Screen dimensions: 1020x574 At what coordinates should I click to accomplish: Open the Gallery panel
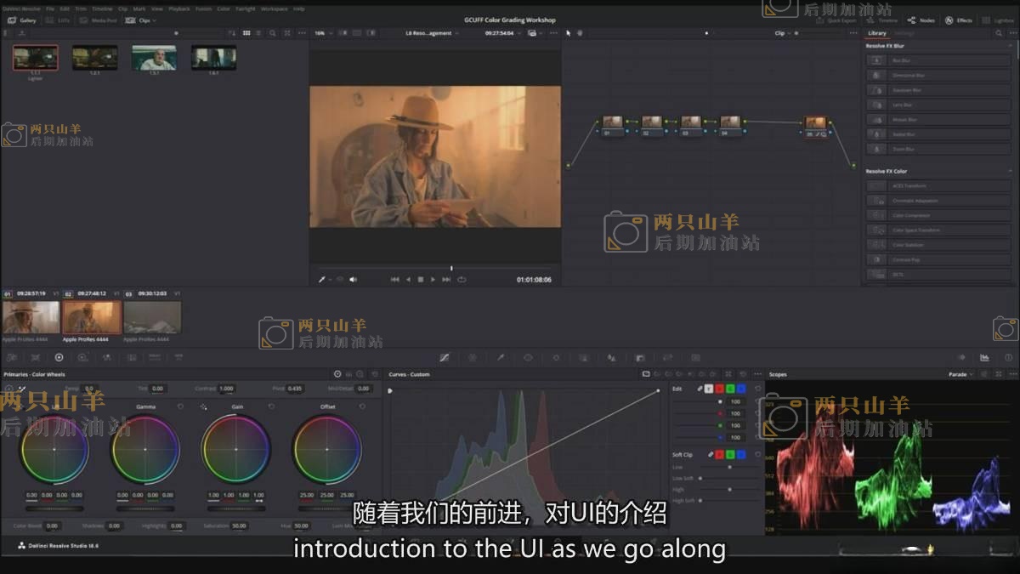point(23,20)
